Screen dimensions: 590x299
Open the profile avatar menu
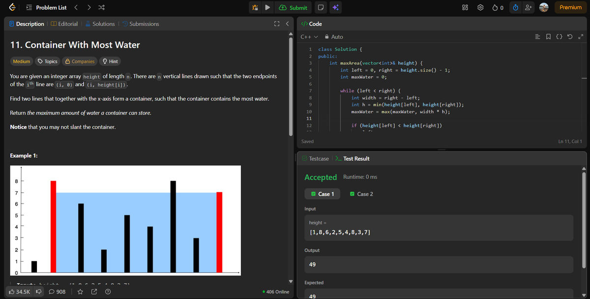(x=544, y=7)
